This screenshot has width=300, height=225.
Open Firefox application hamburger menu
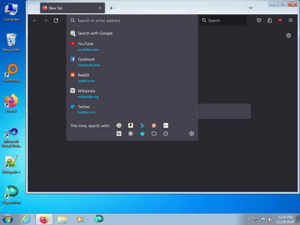(x=291, y=20)
